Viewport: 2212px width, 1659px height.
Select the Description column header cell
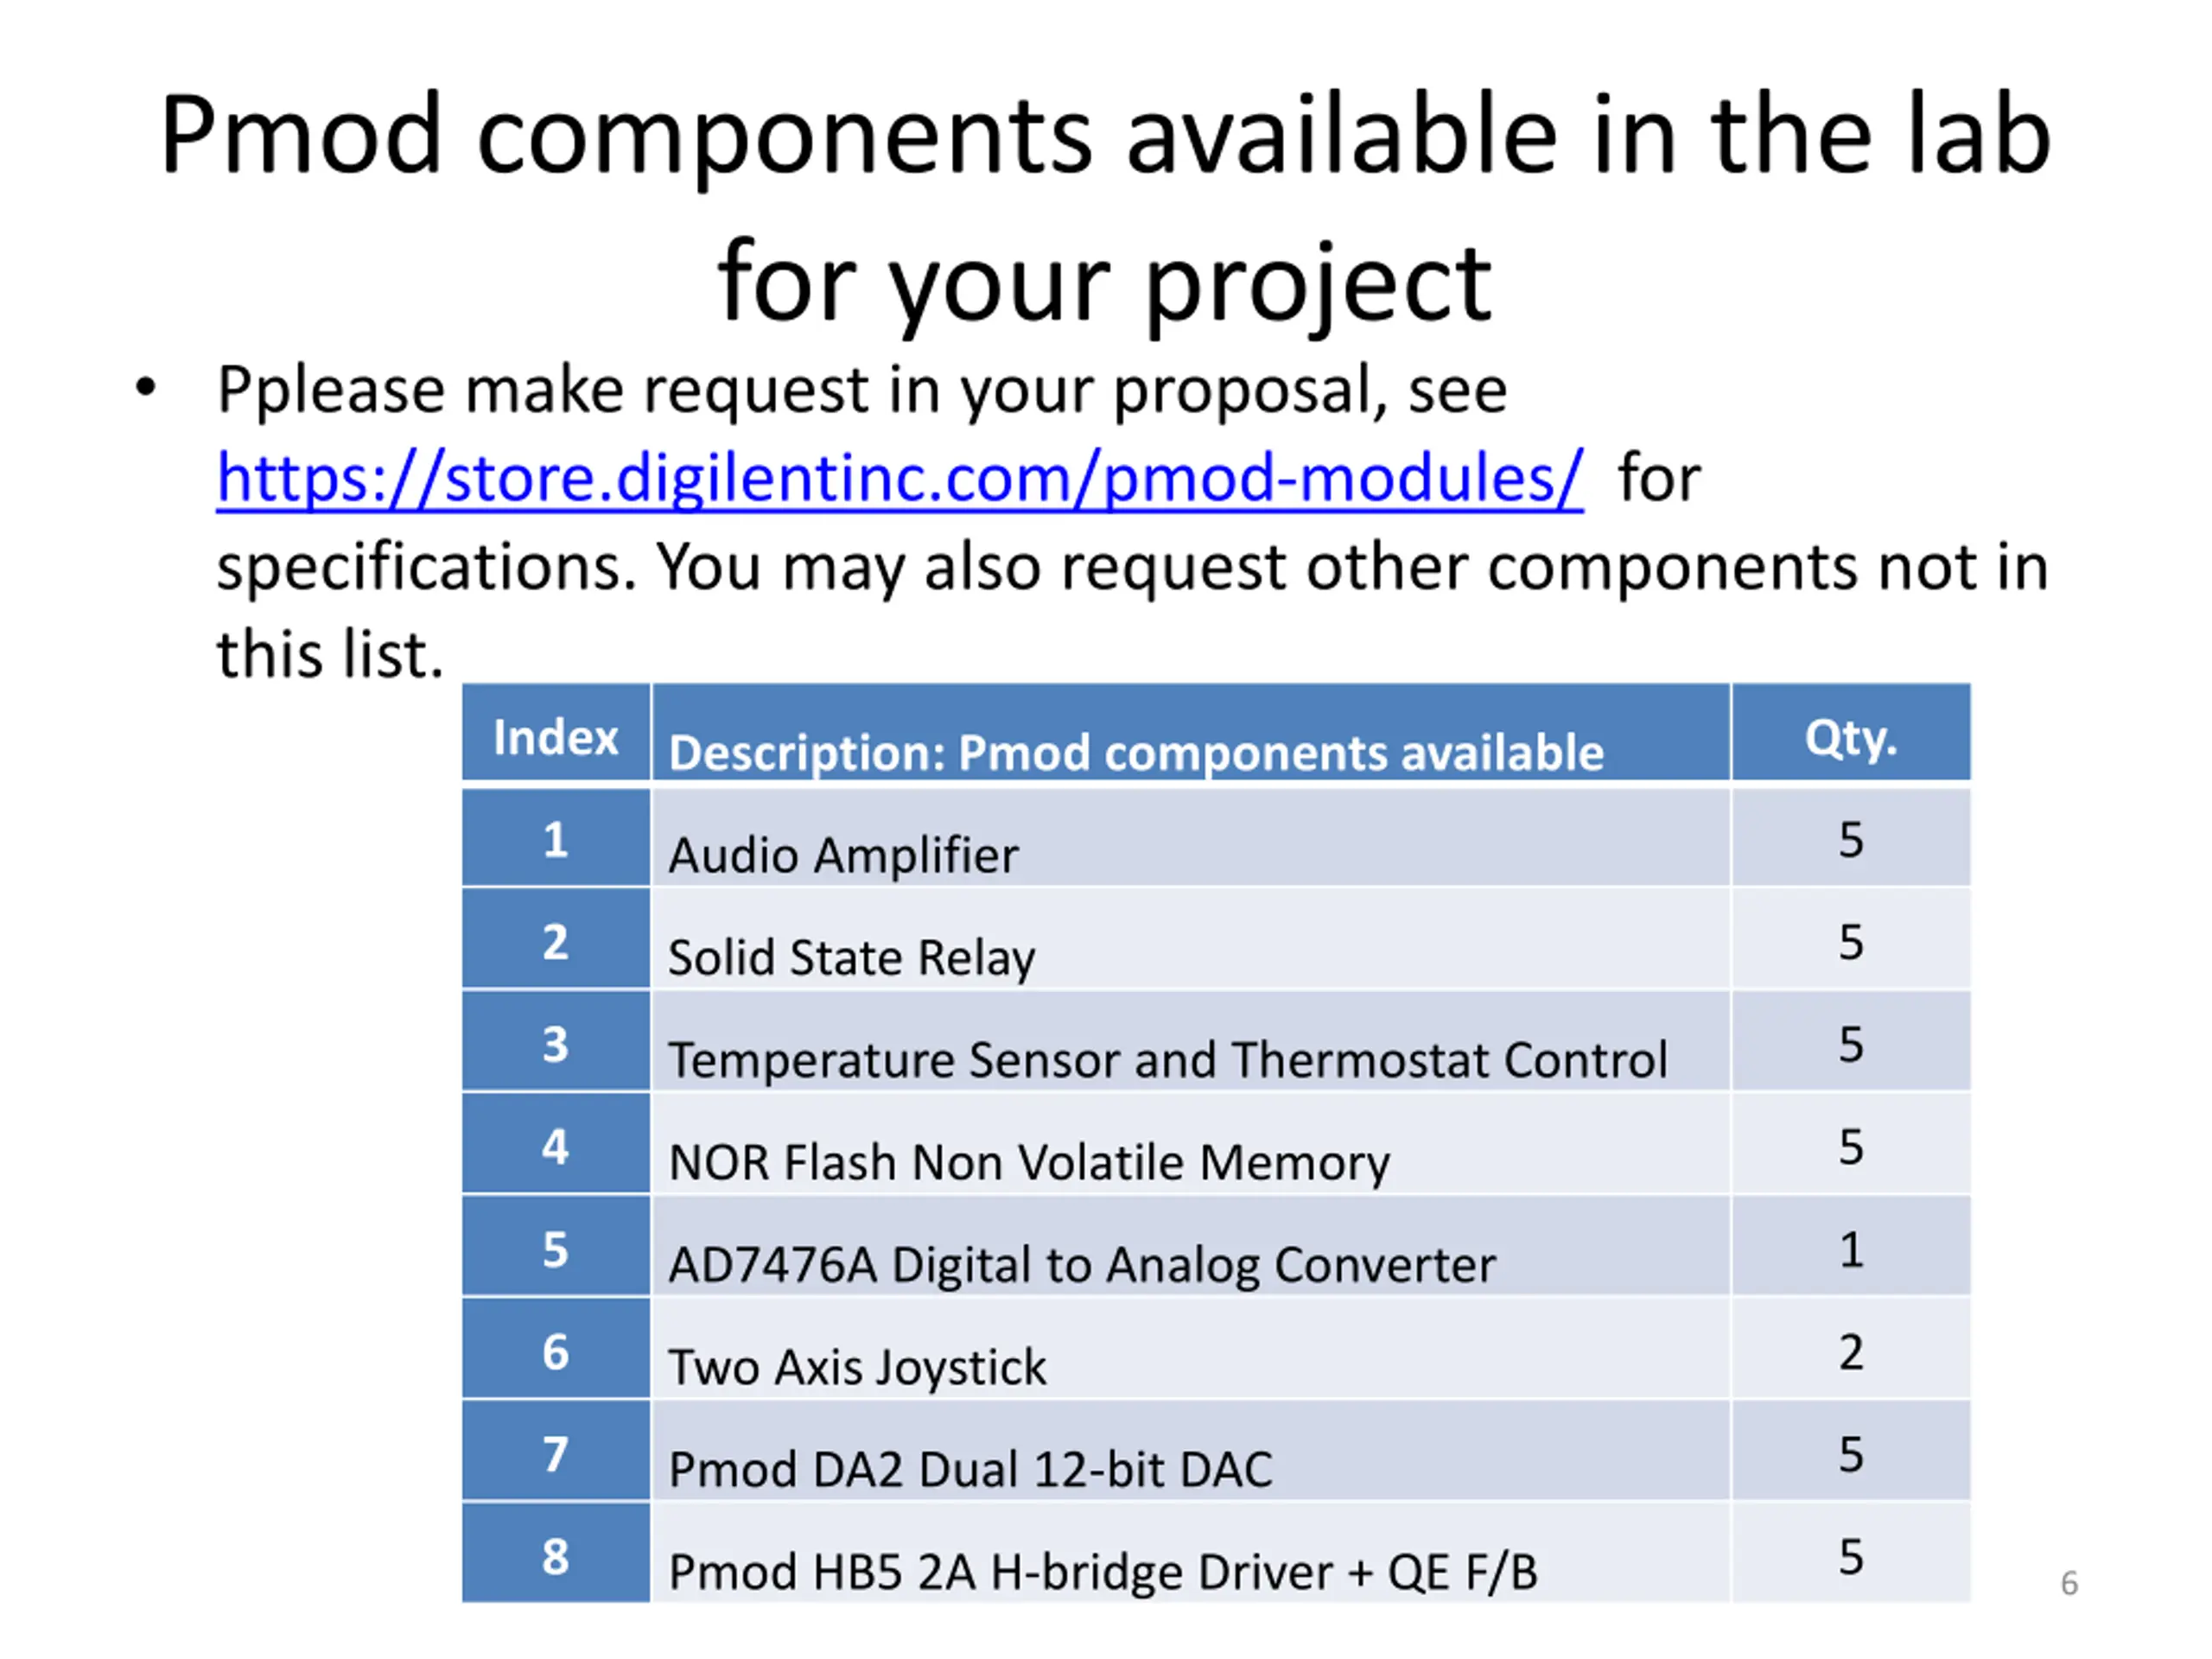click(1190, 733)
